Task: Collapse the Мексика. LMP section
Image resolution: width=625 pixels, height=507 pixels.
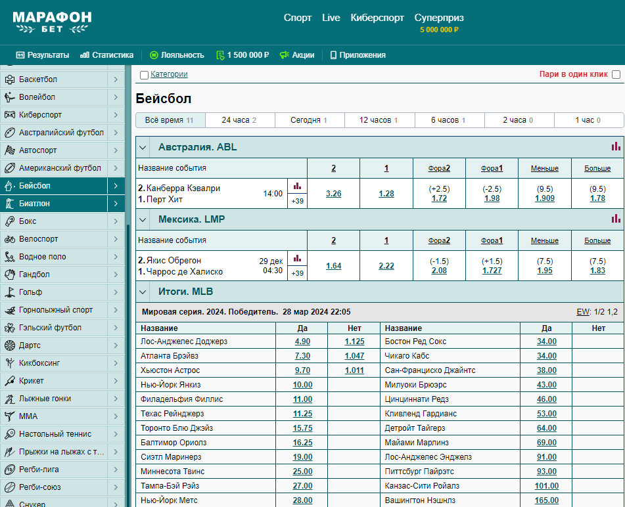Action: pyautogui.click(x=143, y=220)
